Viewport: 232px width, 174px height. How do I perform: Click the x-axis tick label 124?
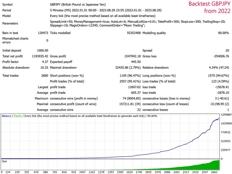pyautogui.click(x=8, y=172)
